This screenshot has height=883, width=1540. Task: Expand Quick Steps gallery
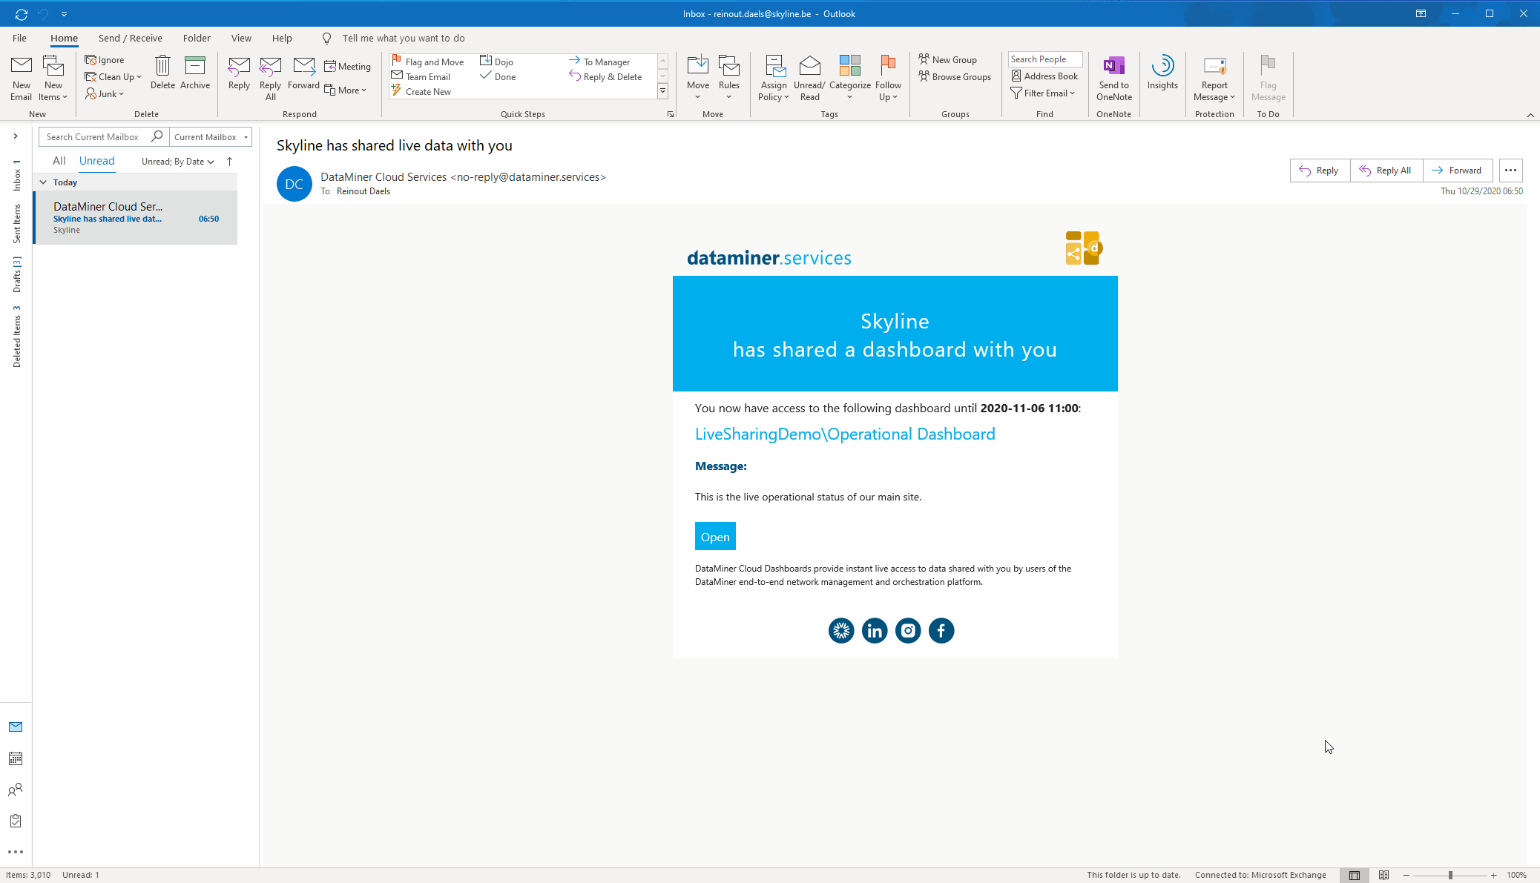pos(662,91)
